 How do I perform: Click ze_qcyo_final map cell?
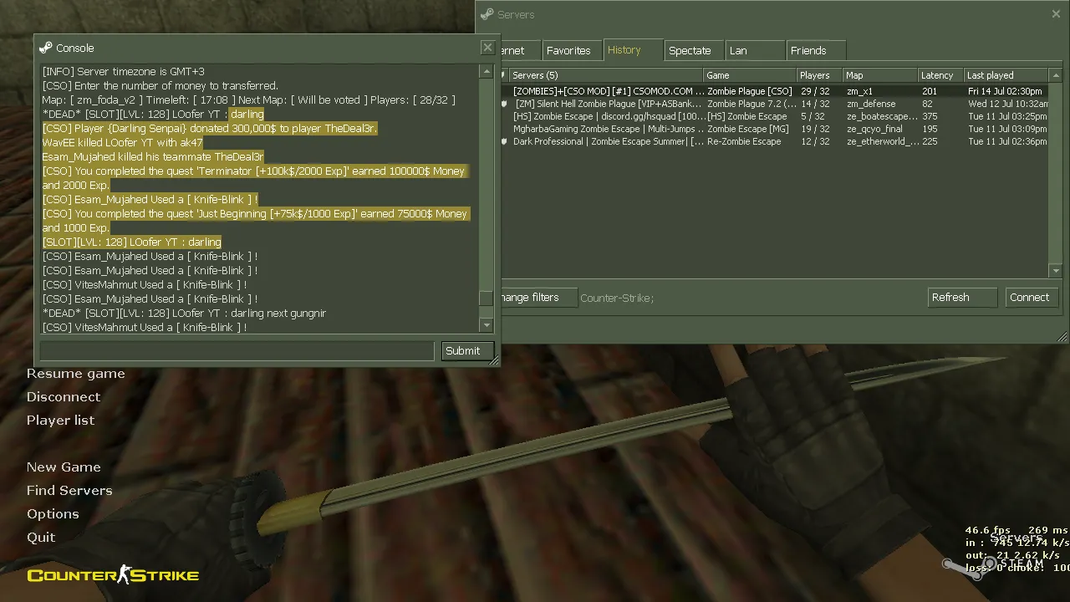click(x=874, y=129)
